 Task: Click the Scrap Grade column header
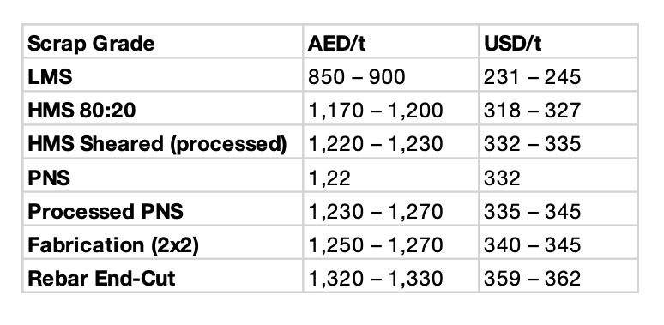91,44
